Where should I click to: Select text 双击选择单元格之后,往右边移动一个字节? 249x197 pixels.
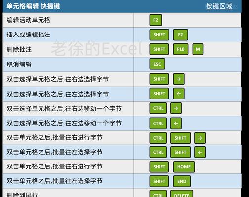(64, 108)
